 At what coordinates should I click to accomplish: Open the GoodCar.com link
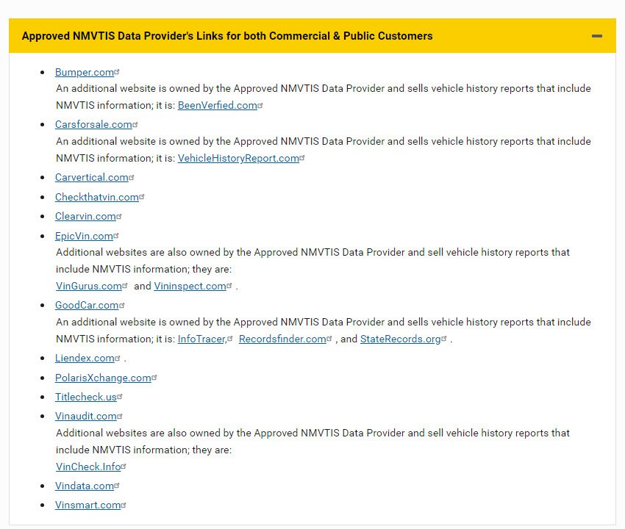click(x=87, y=306)
